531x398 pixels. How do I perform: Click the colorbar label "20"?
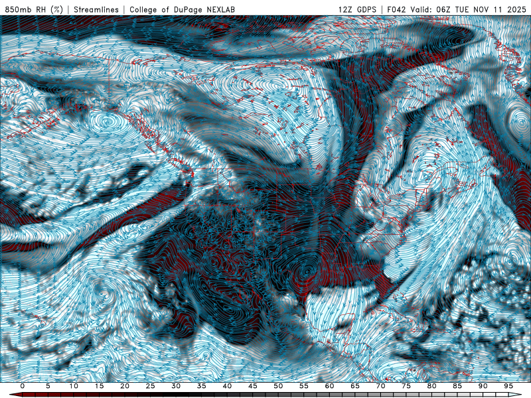(125, 386)
